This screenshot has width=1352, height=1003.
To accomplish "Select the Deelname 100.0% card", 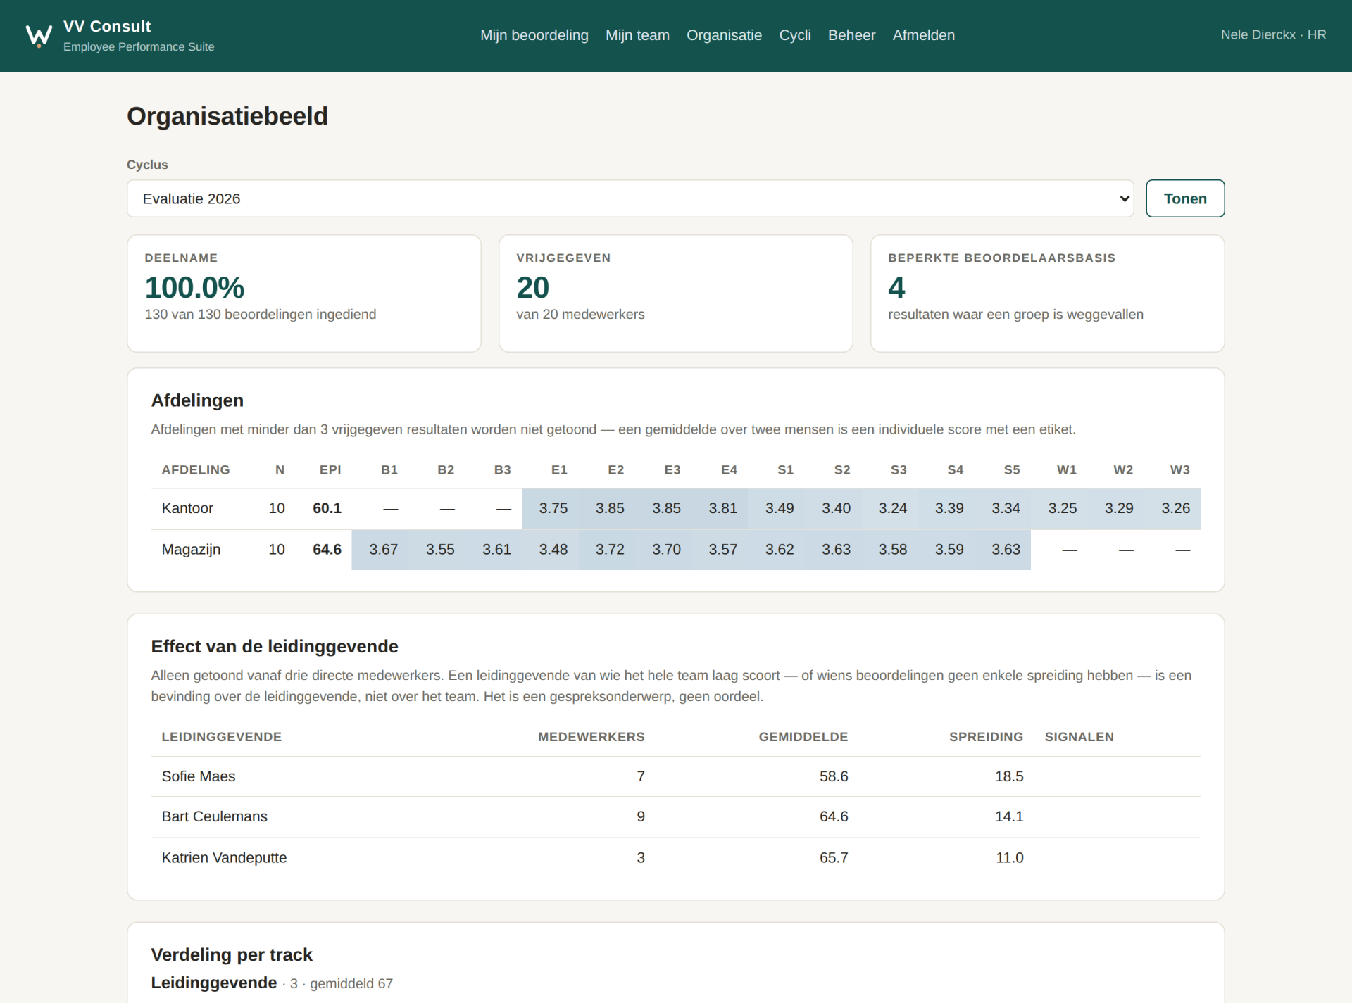I will [x=303, y=294].
